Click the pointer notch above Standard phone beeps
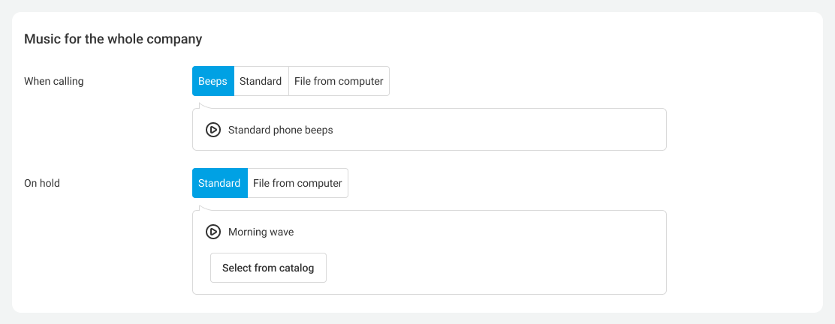Screen dimensions: 835x324 click(x=200, y=106)
